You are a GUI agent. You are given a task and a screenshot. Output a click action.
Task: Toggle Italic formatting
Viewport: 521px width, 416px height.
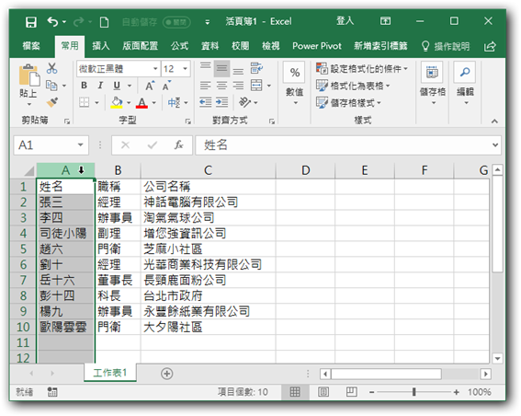[100, 86]
